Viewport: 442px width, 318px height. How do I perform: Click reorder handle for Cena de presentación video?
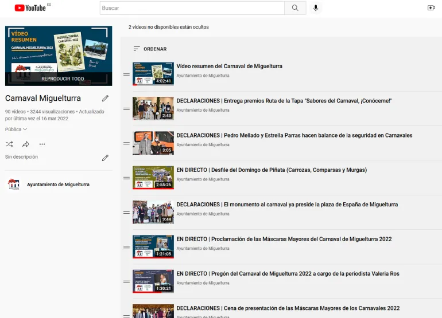pos(126,316)
